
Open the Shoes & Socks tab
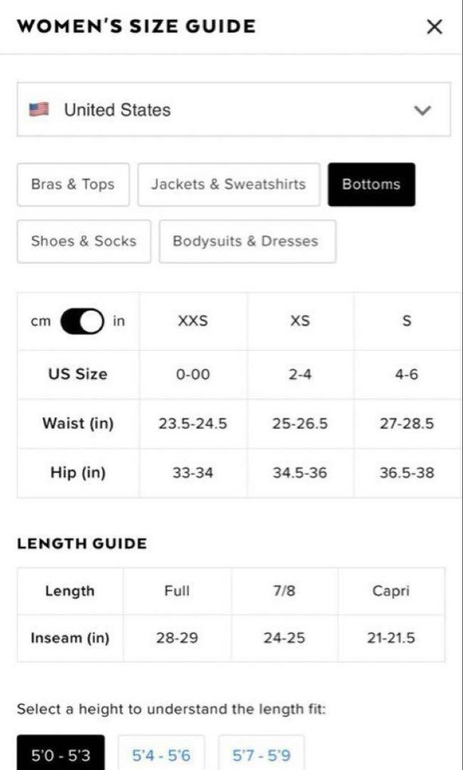[x=84, y=241]
